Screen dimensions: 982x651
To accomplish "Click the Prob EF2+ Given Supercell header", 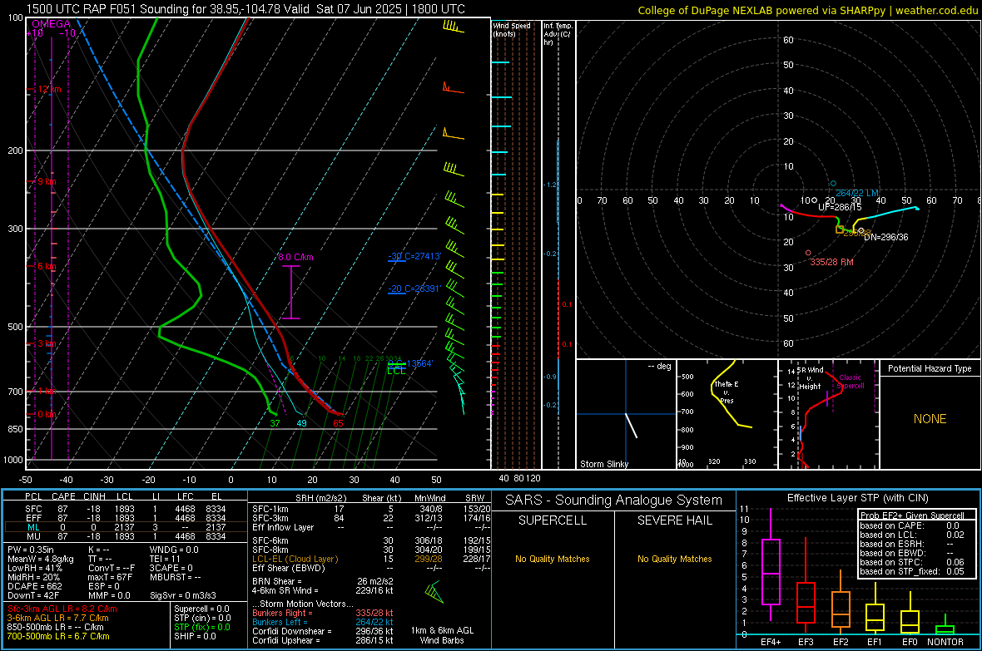I will (912, 515).
